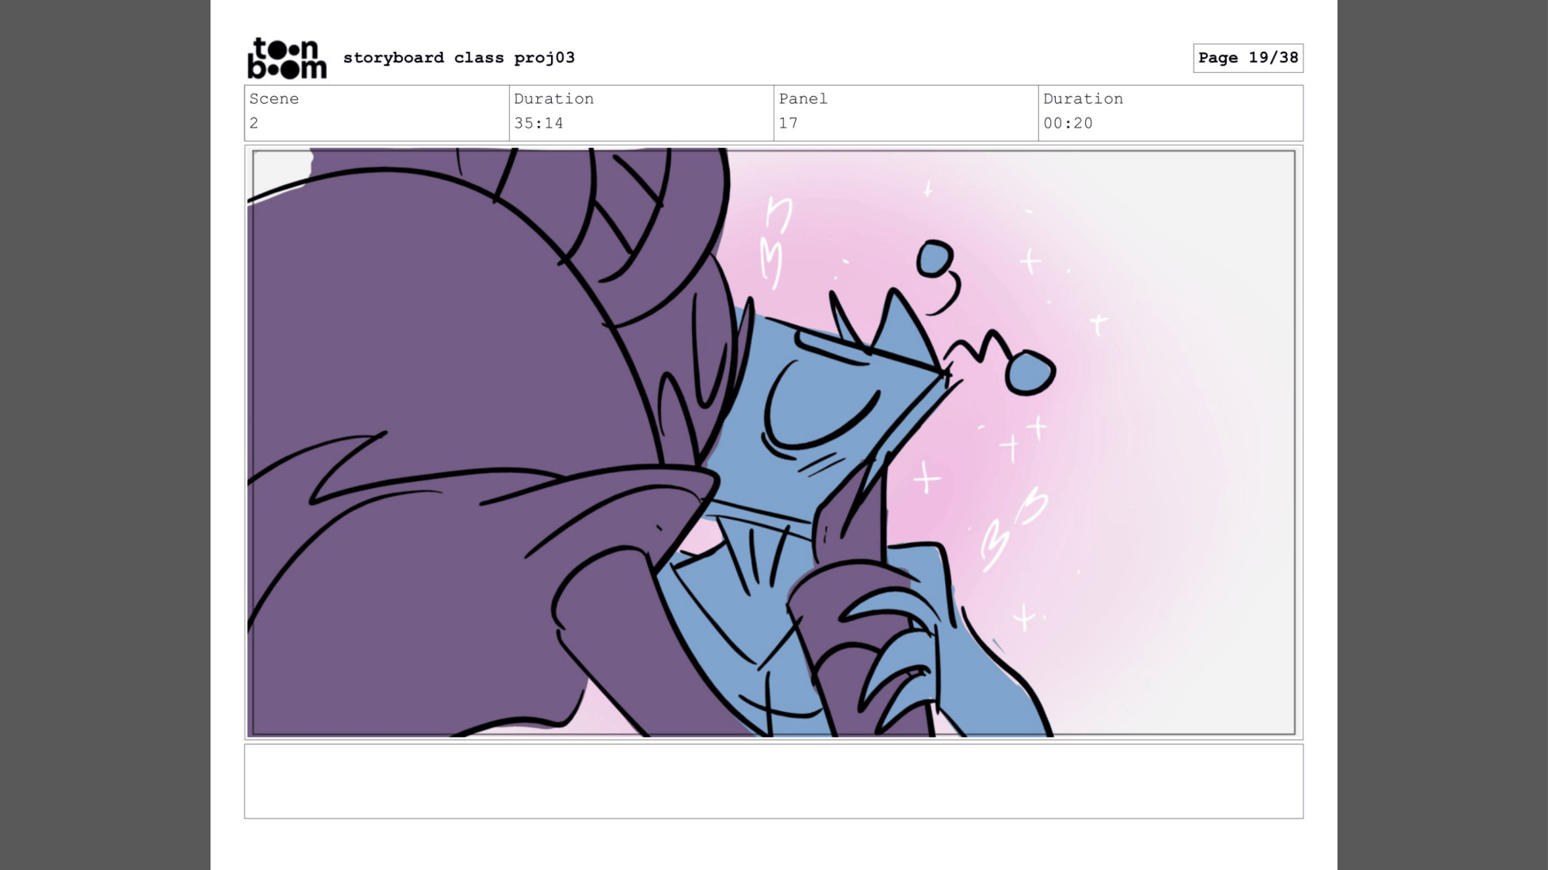Click the 'storyboard class proj03' title
1548x870 pixels.
click(x=458, y=58)
